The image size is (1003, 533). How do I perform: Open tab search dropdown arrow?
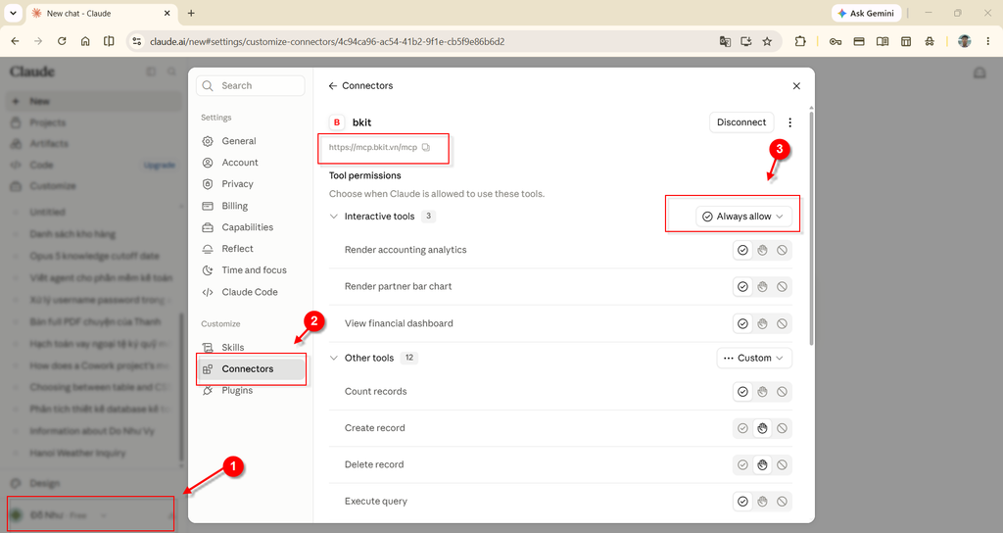pyautogui.click(x=13, y=13)
